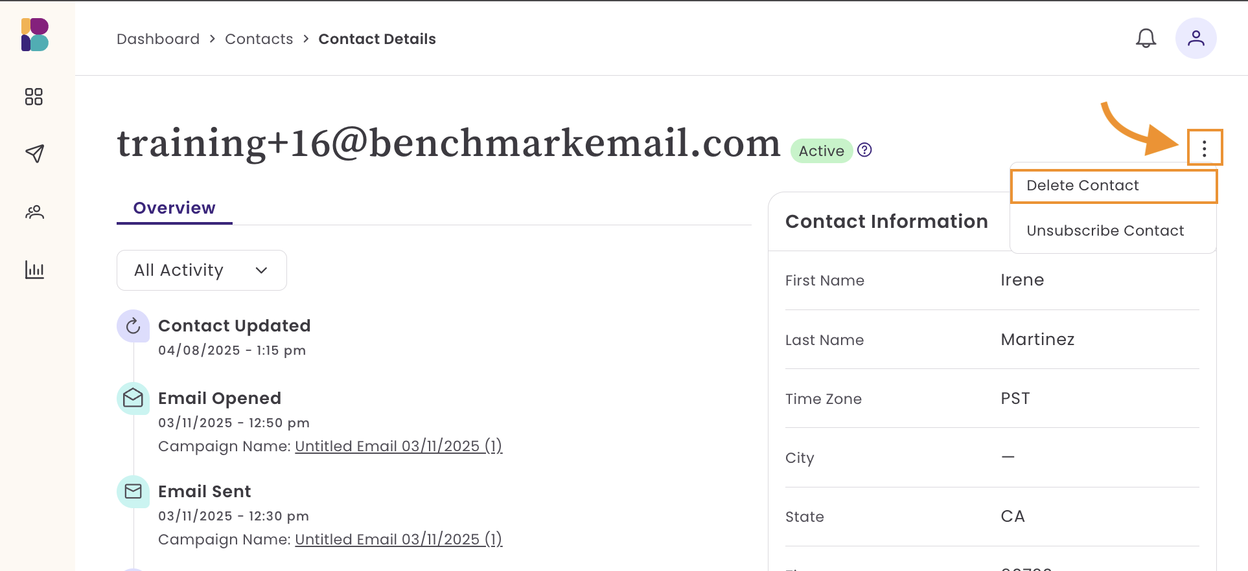Choose Unsubscribe Contact menu option
The image size is (1248, 571).
tap(1105, 231)
